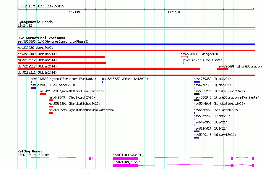This screenshot has height=169, width=263.
Task: Click the large FBXO21 NM_015002 exon block
Action: [x=125, y=166]
